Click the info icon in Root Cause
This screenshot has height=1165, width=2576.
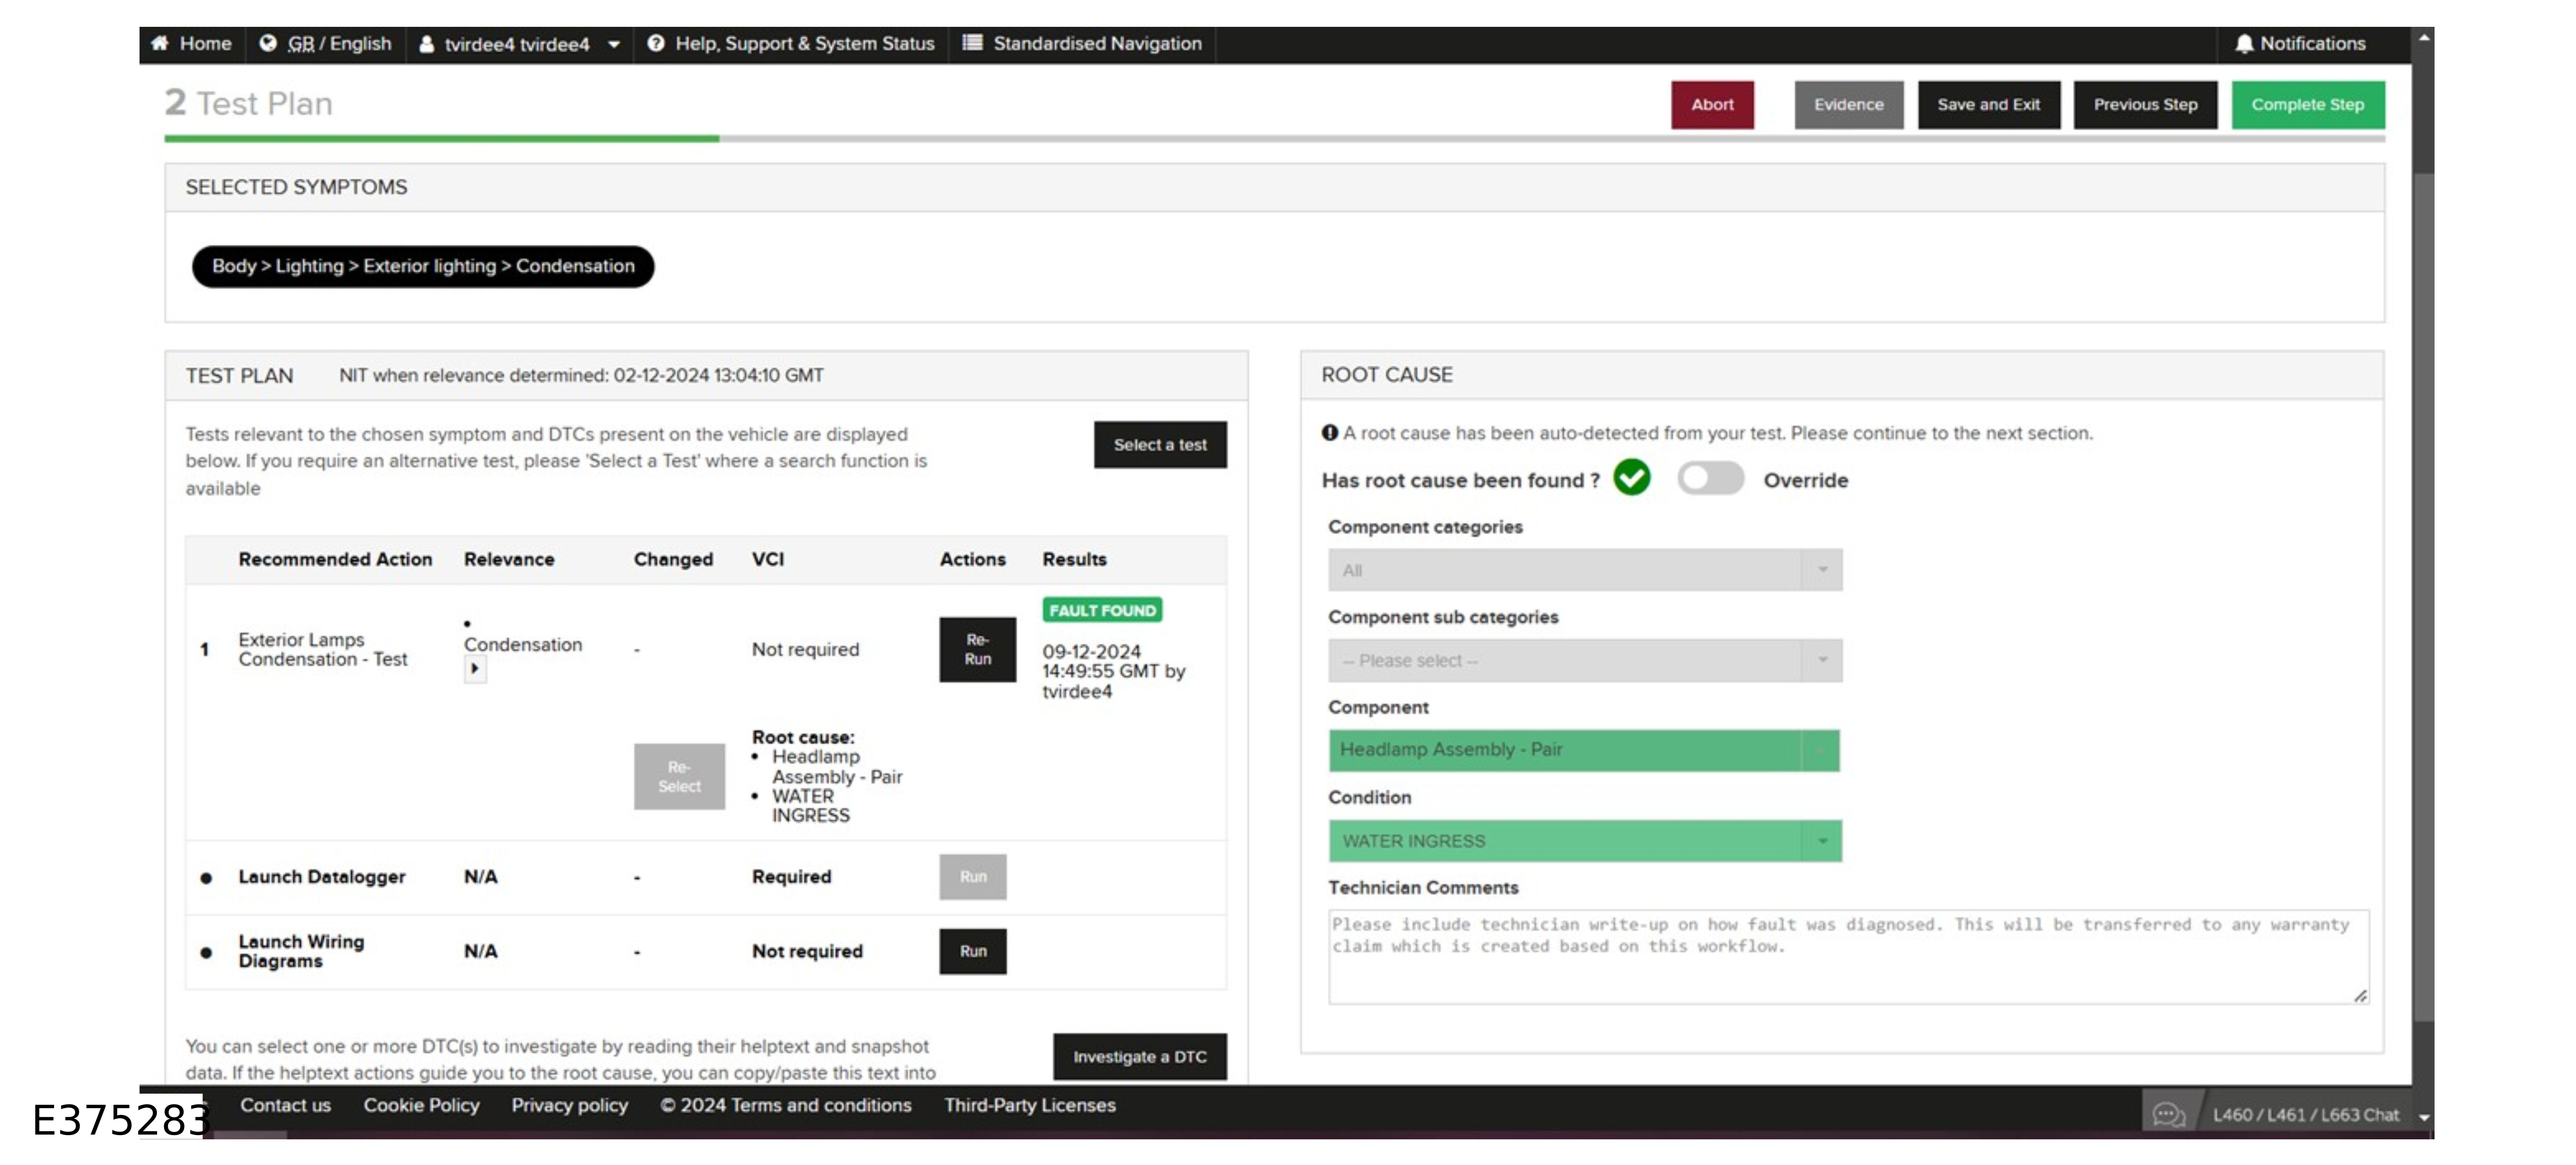tap(1330, 433)
